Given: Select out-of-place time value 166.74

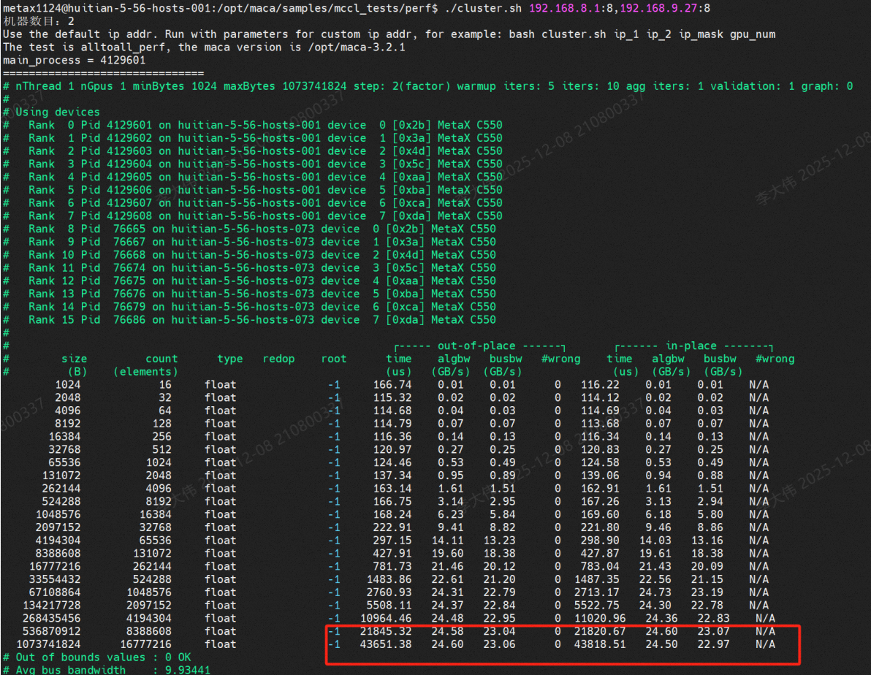Looking at the screenshot, I should tap(392, 385).
